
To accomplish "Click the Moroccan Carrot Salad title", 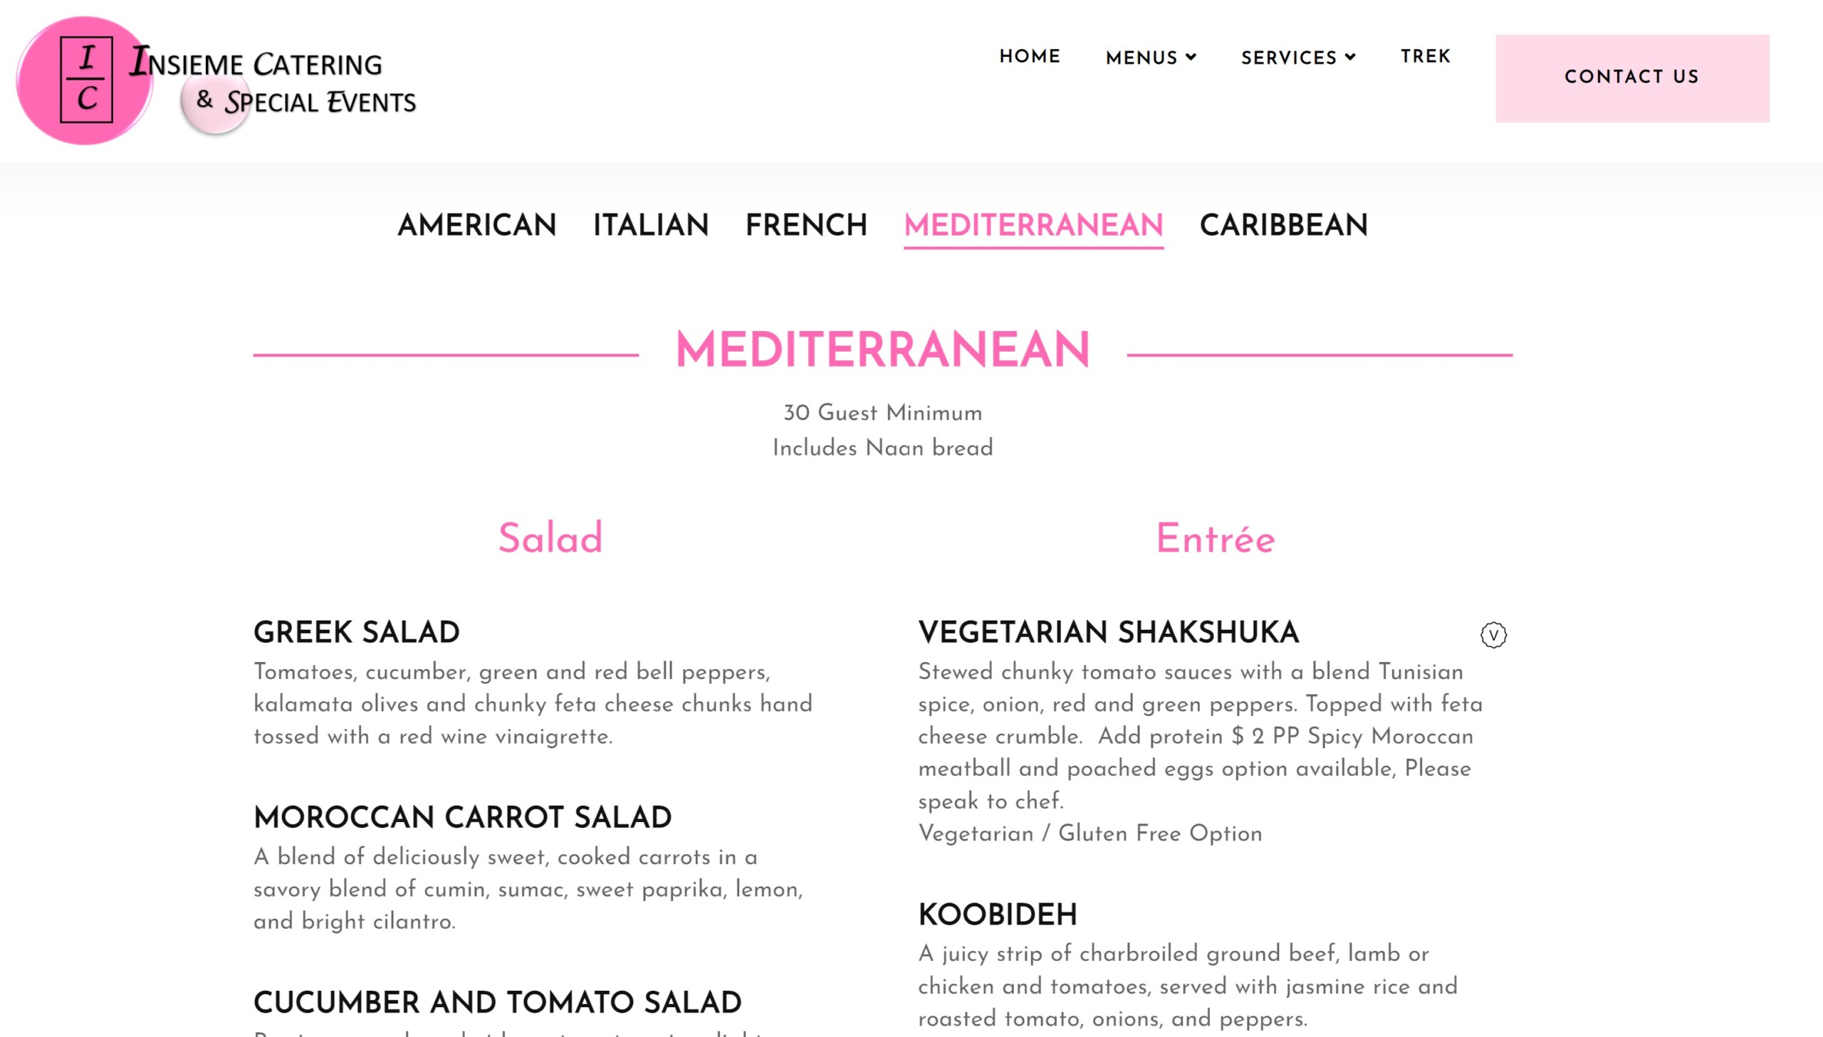I will tap(462, 818).
